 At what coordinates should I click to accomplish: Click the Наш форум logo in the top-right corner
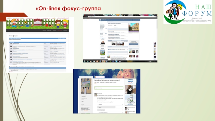(x=188, y=12)
